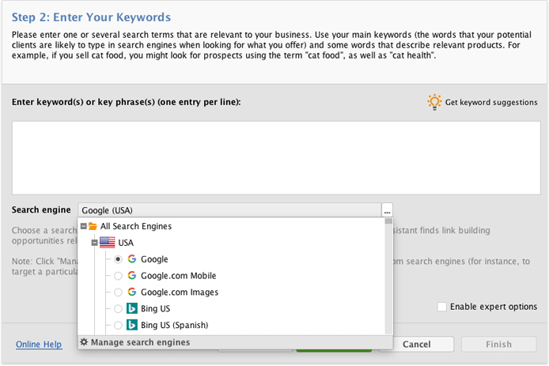The width and height of the screenshot is (549, 366).
Task: Collapse the USA tree node
Action: pos(94,243)
